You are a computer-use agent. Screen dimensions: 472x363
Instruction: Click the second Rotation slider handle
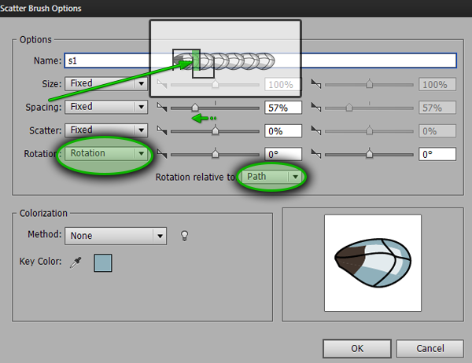369,154
